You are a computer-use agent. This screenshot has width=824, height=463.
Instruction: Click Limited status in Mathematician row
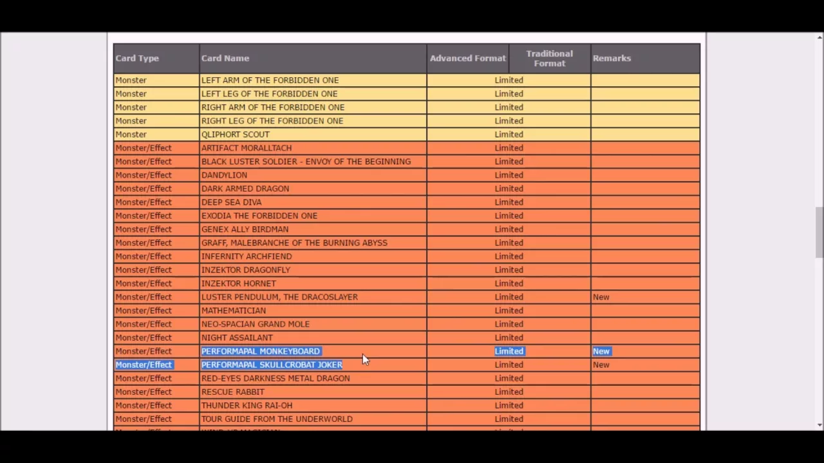coord(509,311)
